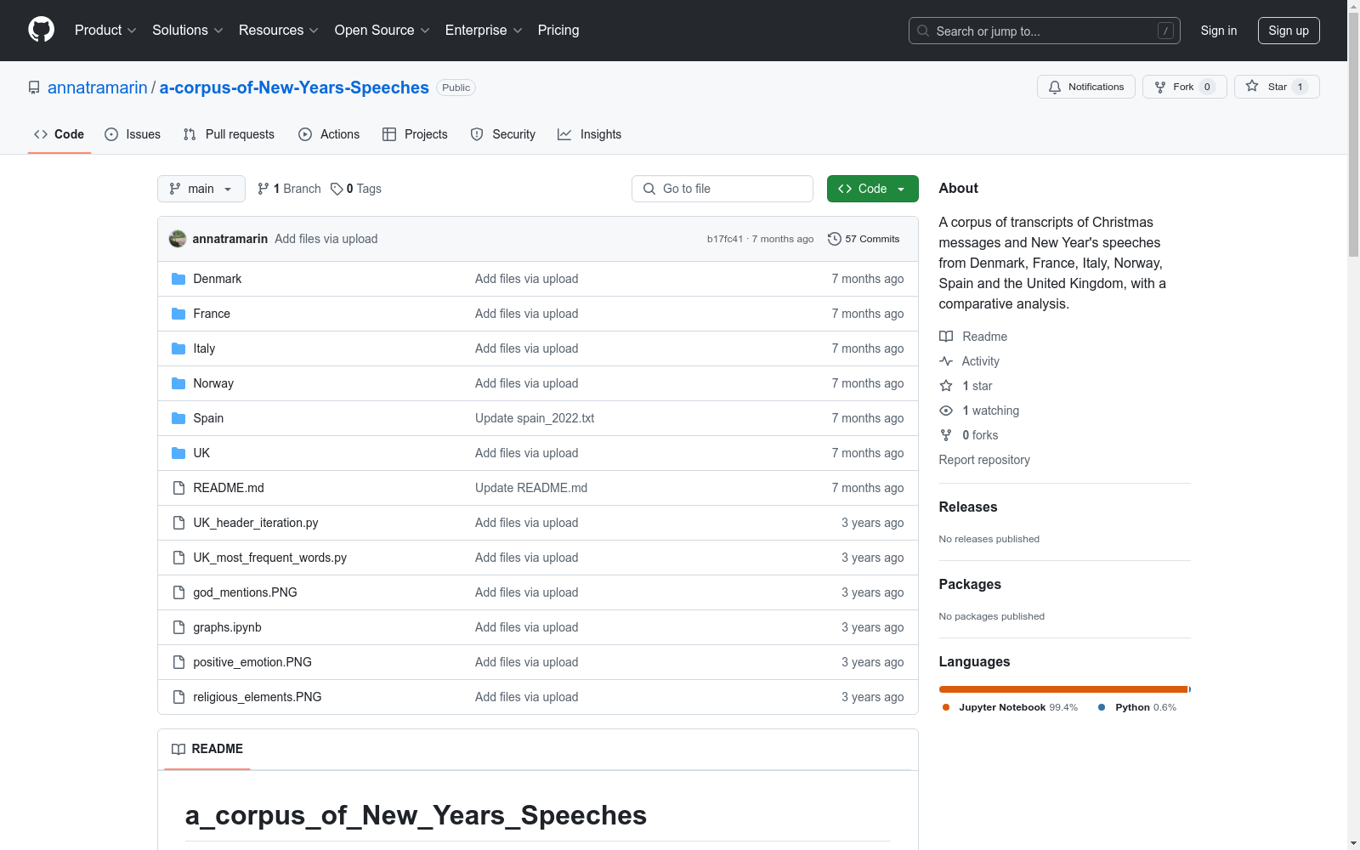Click the eye icon next to watching
The height and width of the screenshot is (850, 1360).
tap(946, 411)
